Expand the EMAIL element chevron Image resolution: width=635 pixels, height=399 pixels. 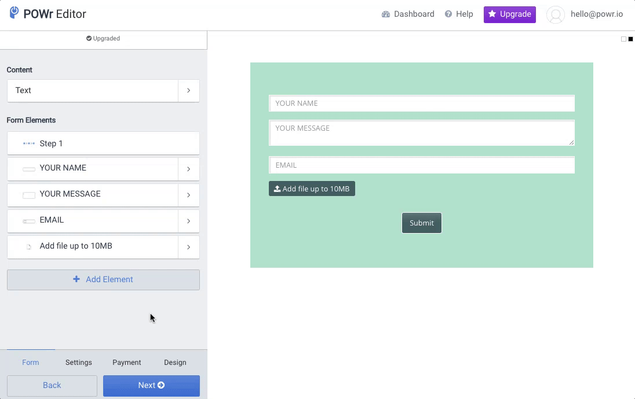coord(189,221)
